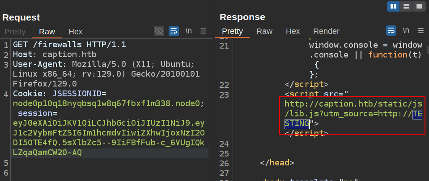Select the Pretty tab in Request

pos(15,32)
